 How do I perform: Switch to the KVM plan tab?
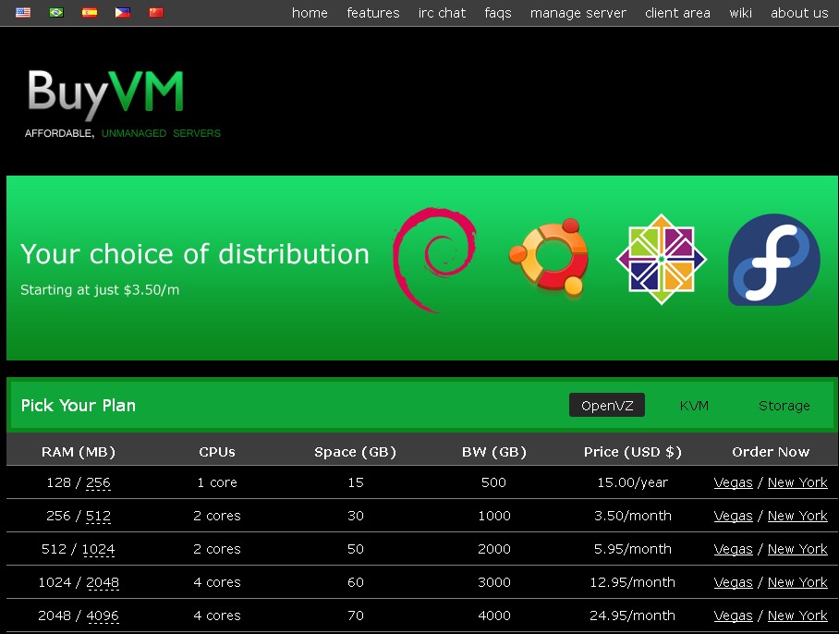(694, 405)
